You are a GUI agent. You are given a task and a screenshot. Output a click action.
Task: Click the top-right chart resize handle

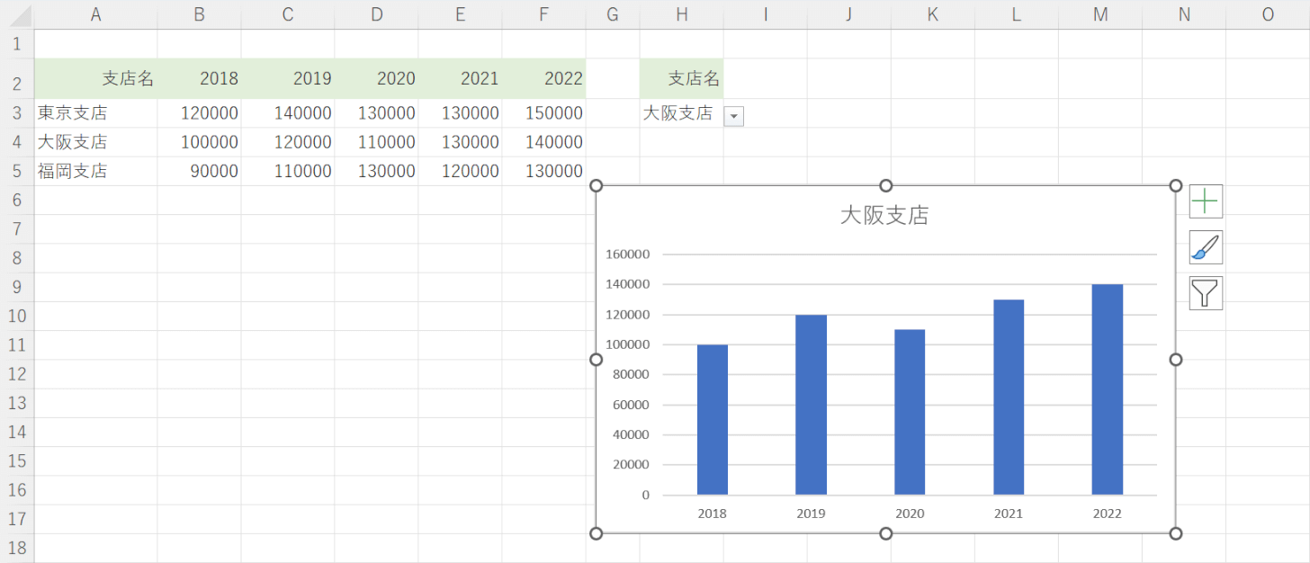click(1175, 185)
